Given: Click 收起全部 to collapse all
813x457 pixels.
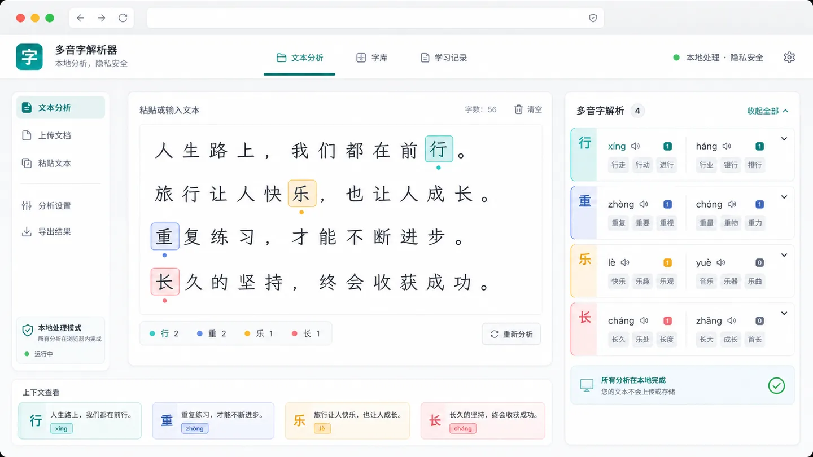Looking at the screenshot, I should (x=768, y=111).
